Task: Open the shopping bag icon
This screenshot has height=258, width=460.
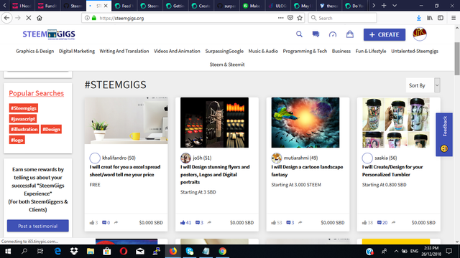Action: pos(350,34)
